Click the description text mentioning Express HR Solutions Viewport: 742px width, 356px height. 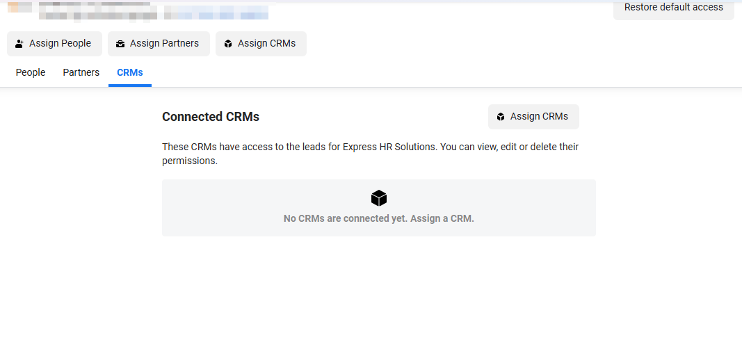click(x=370, y=154)
